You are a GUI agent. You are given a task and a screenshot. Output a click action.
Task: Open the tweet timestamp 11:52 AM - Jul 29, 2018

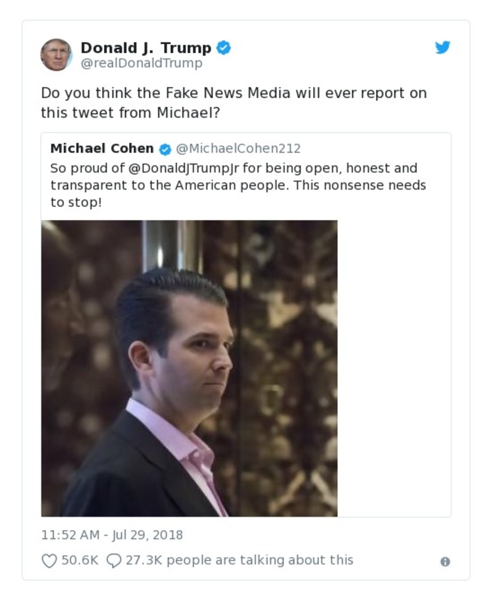click(113, 535)
